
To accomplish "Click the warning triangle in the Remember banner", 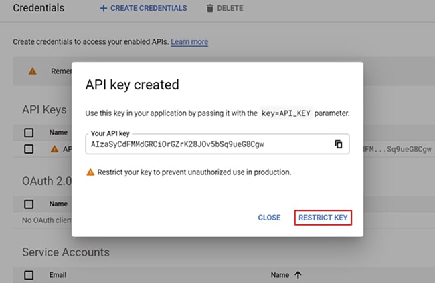I will click(x=33, y=71).
